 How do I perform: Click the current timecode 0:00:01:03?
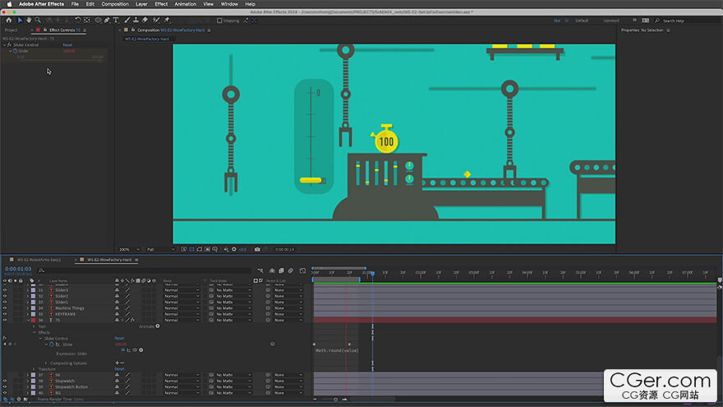tap(18, 269)
